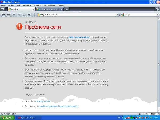Open the closed tabs trash icon
Image resolution: width=160 pixels, height=120 pixels.
tap(157, 9)
